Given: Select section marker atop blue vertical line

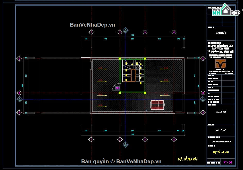Looking at the screenshot, I should coord(125,30).
